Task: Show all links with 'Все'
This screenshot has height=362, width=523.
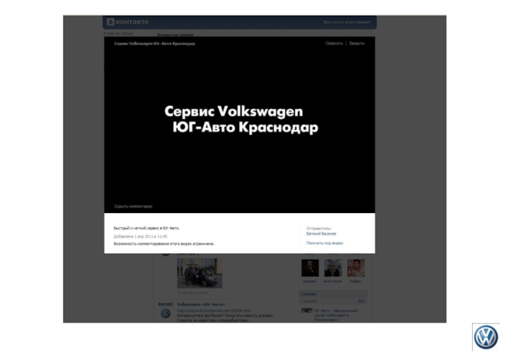Action: coord(362,301)
